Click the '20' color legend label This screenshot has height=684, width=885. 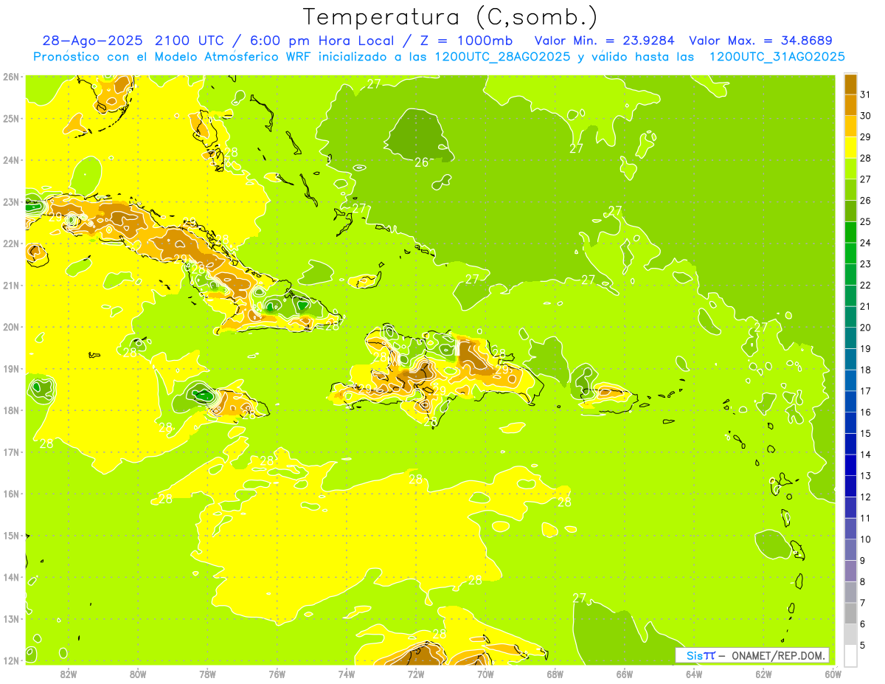click(x=865, y=328)
